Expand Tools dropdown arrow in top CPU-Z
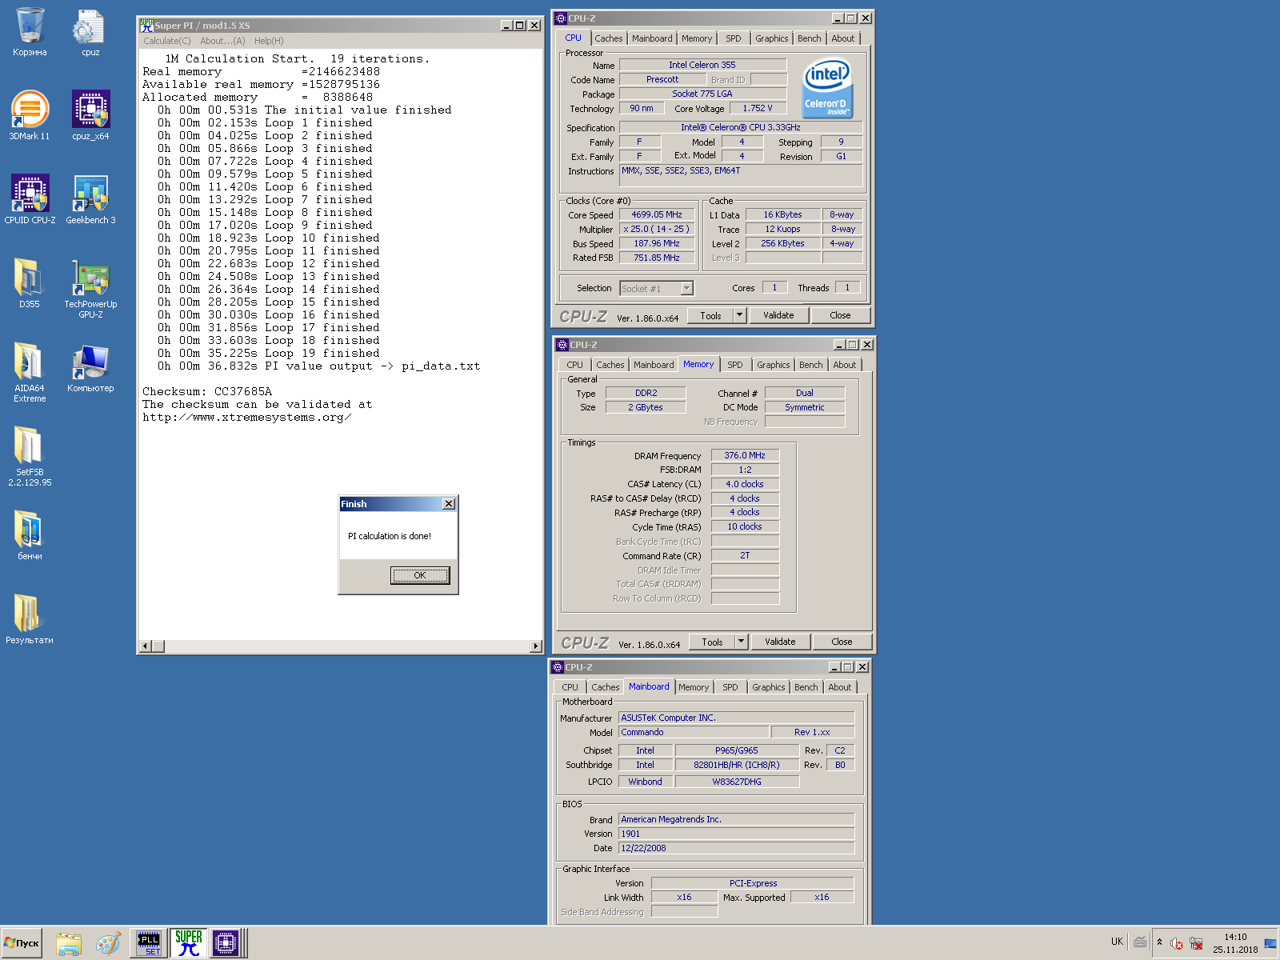 pos(740,315)
